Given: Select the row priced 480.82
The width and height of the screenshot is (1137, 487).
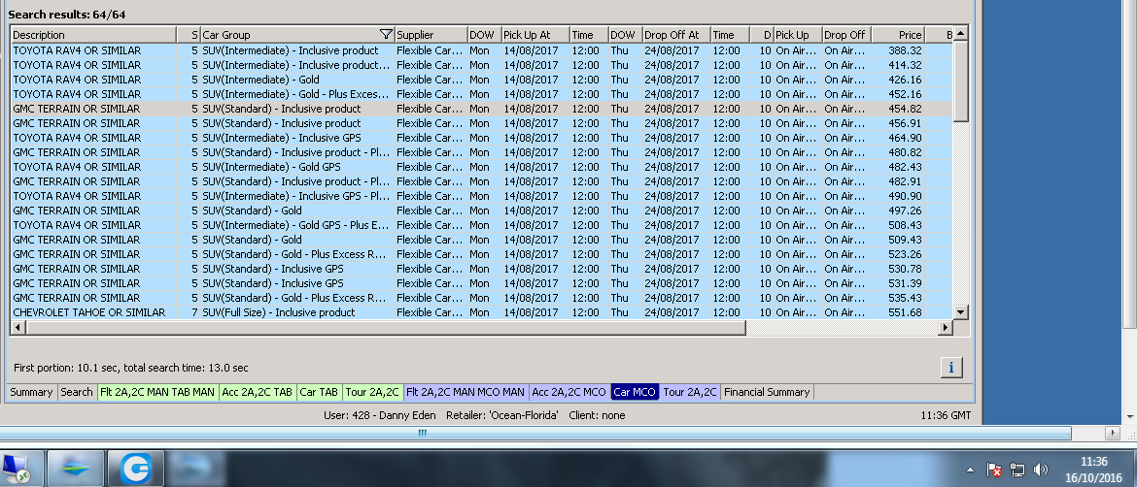Looking at the screenshot, I should (x=481, y=152).
